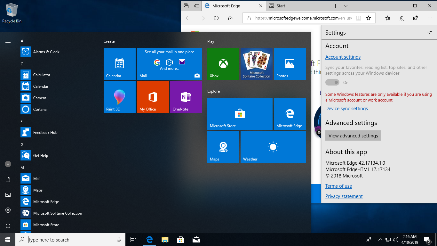Share this page from Edge toolbar
Screen dimensions: 437x246
416,18
